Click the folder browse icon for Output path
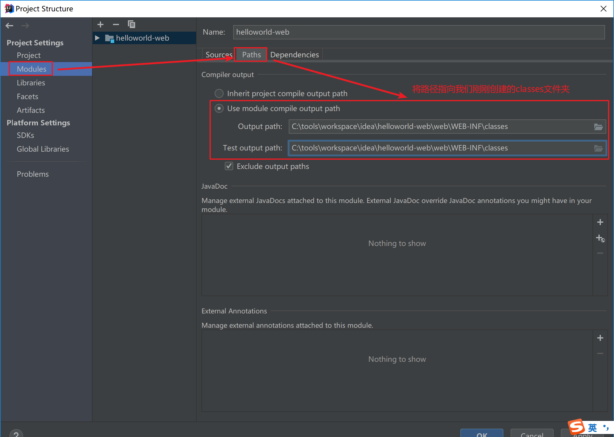Screen dimensions: 614x437 tap(598, 127)
